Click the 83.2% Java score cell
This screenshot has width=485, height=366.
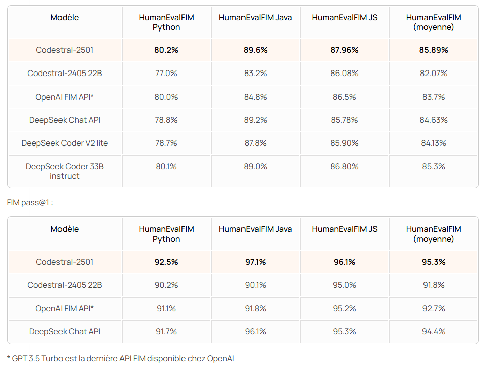[255, 74]
